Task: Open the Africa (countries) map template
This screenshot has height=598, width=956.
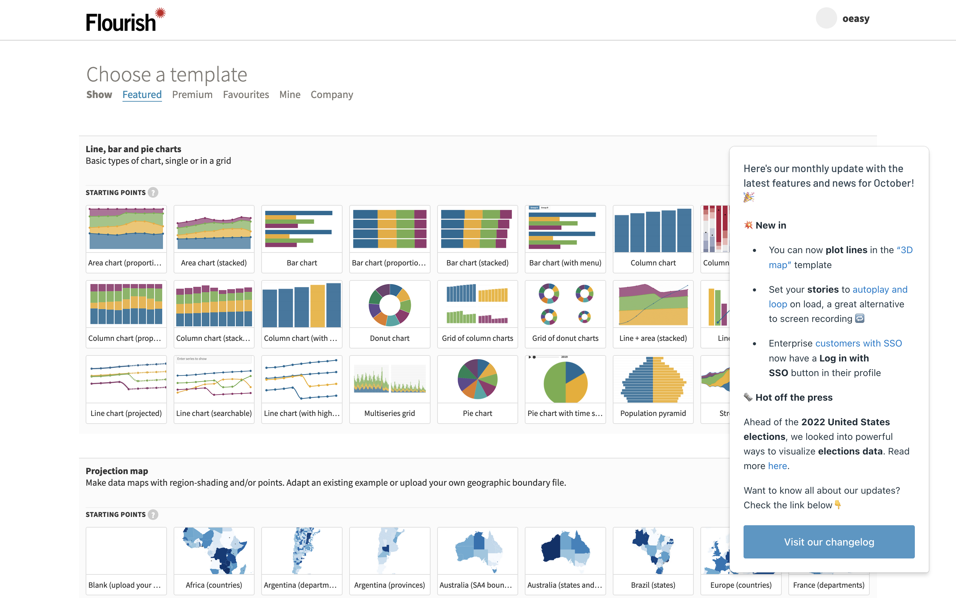Action: click(x=214, y=561)
